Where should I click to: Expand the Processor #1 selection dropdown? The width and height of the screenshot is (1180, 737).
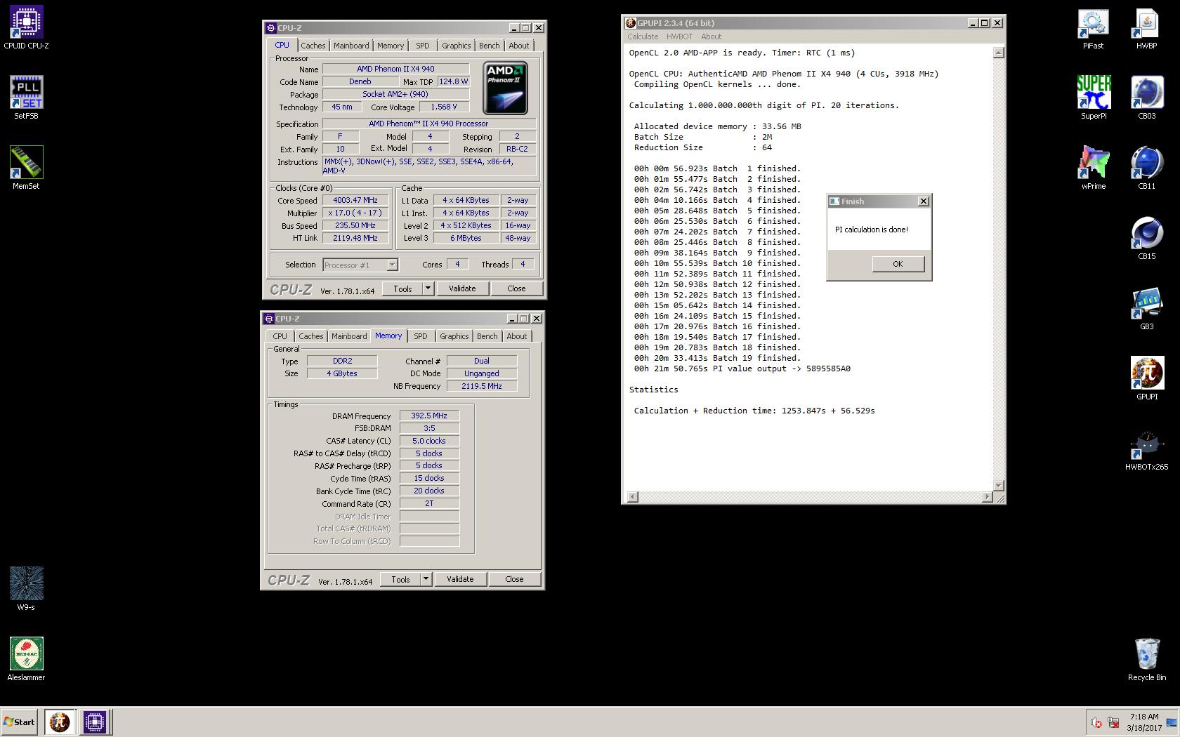click(392, 265)
